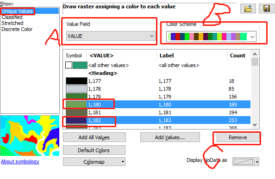Select value 1,177 in VALUE column
275x179 pixels.
[x=94, y=81]
